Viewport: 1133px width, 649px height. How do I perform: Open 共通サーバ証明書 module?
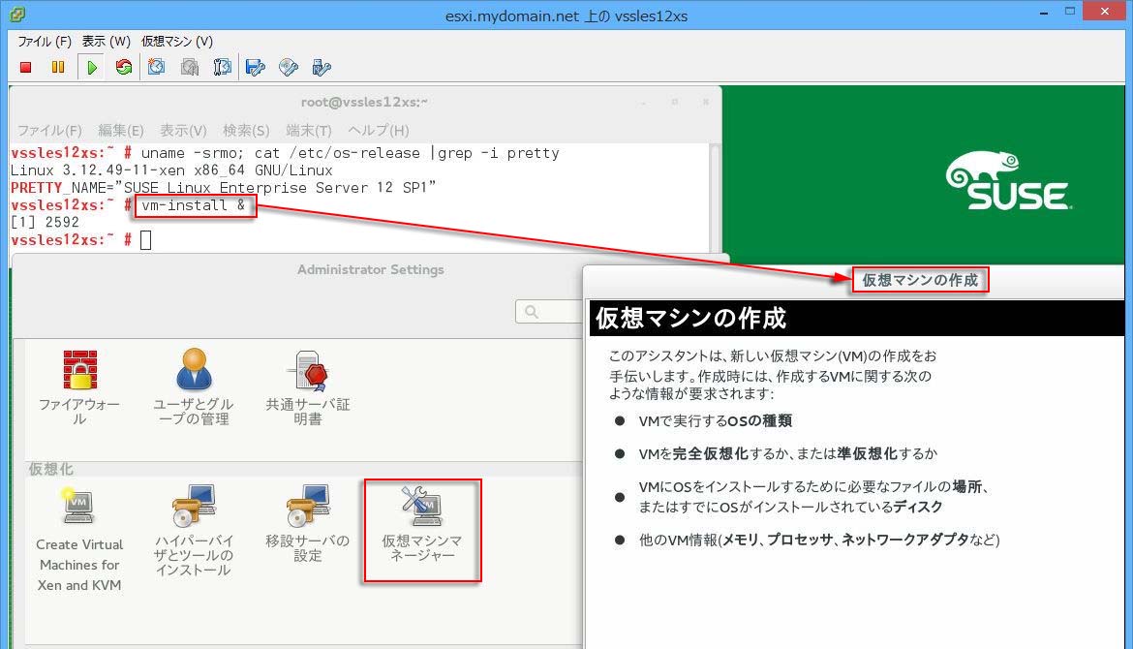point(308,388)
